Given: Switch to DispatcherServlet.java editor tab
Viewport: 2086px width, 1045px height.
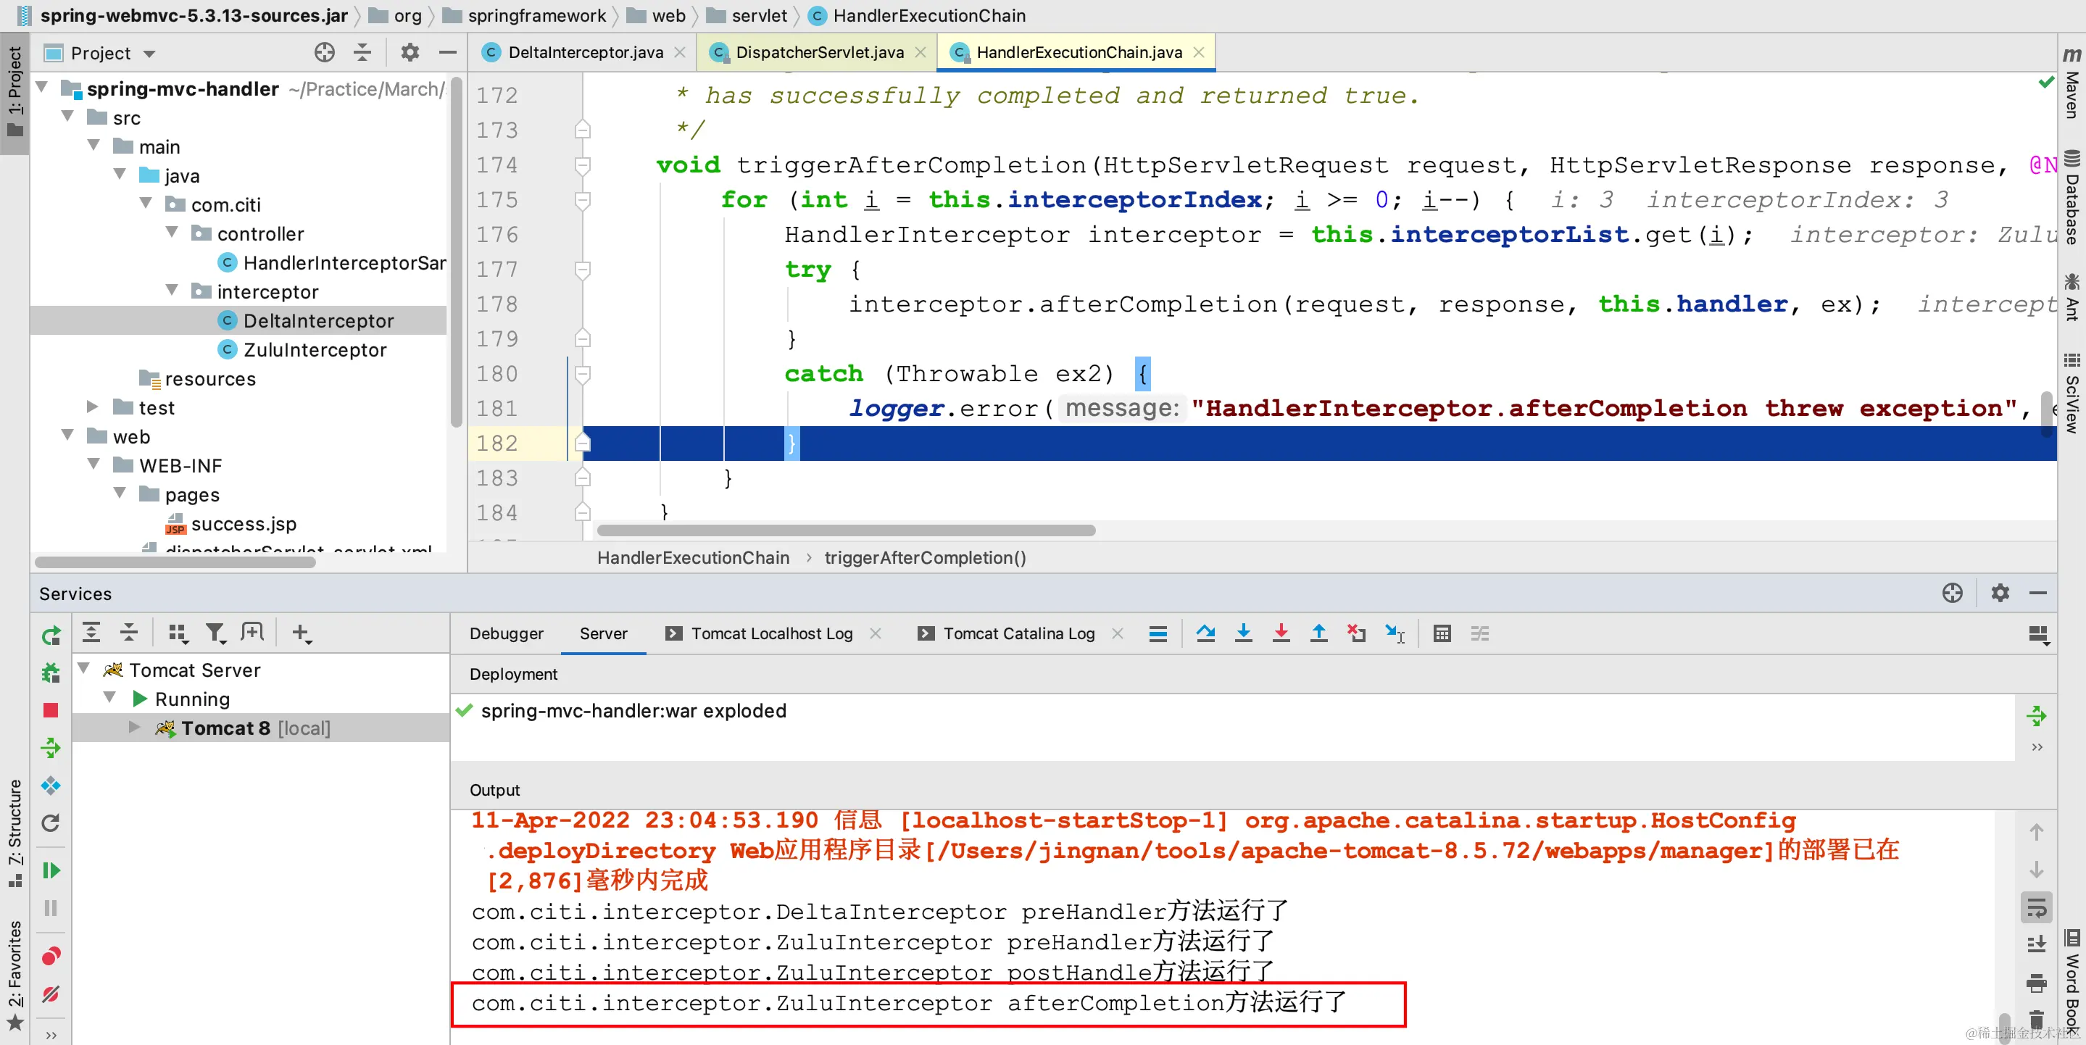Looking at the screenshot, I should point(819,53).
